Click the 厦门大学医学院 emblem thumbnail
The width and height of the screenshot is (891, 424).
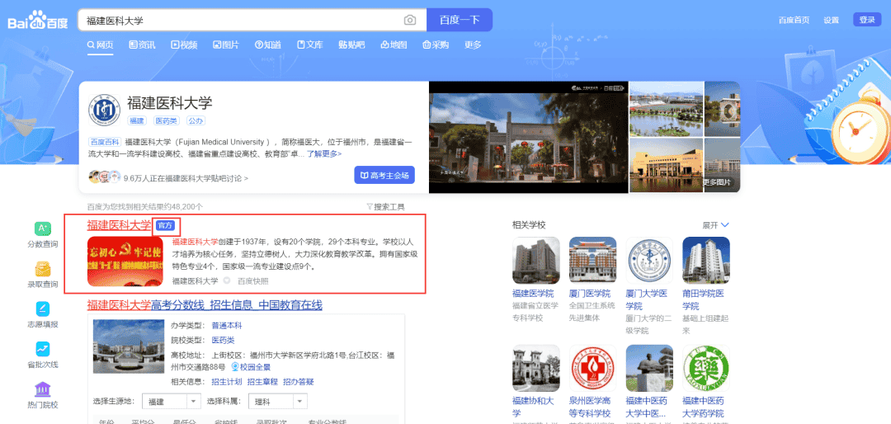[x=649, y=261]
